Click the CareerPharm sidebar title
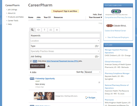The height and width of the screenshot is (106, 137). coord(13,5)
